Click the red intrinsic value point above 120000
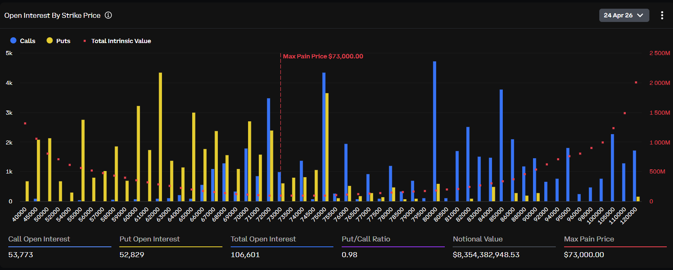Screen dimensions: 673x270 pyautogui.click(x=636, y=82)
